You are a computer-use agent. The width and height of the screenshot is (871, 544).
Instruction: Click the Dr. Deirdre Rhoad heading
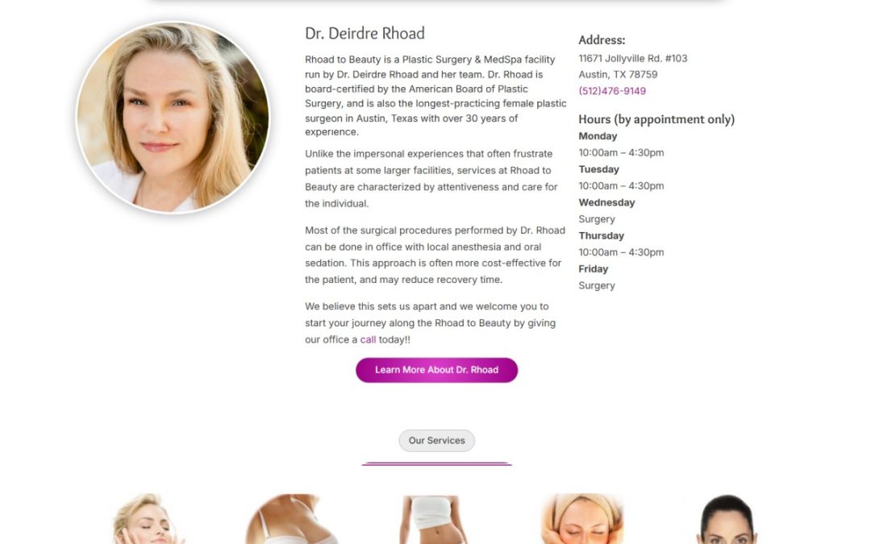coord(365,33)
